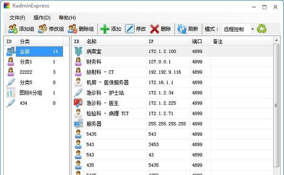284x175 pixels.
Task: Click the 放射科 - CT row icon
Action: [x=78, y=72]
